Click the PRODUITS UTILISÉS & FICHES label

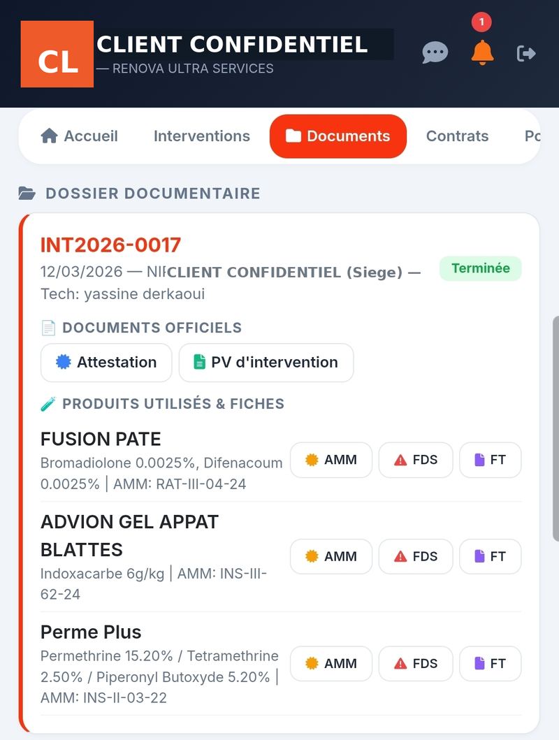[x=173, y=404]
